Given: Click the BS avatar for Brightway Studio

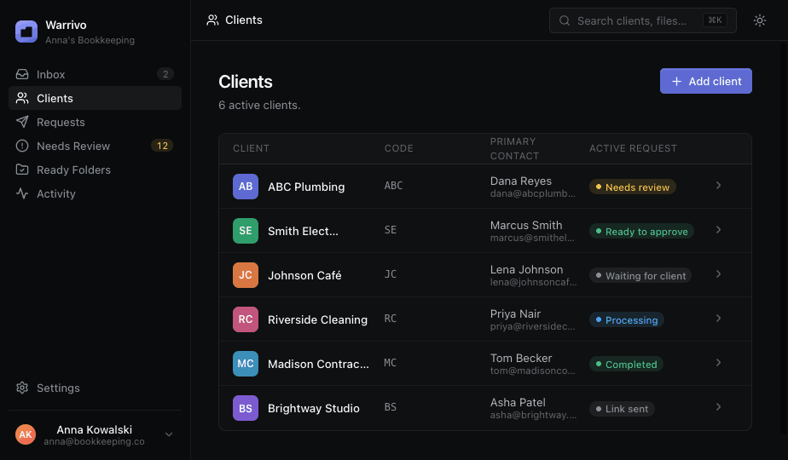Looking at the screenshot, I should click(246, 408).
